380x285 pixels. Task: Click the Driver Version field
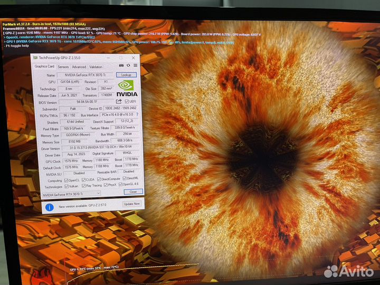pos(101,147)
